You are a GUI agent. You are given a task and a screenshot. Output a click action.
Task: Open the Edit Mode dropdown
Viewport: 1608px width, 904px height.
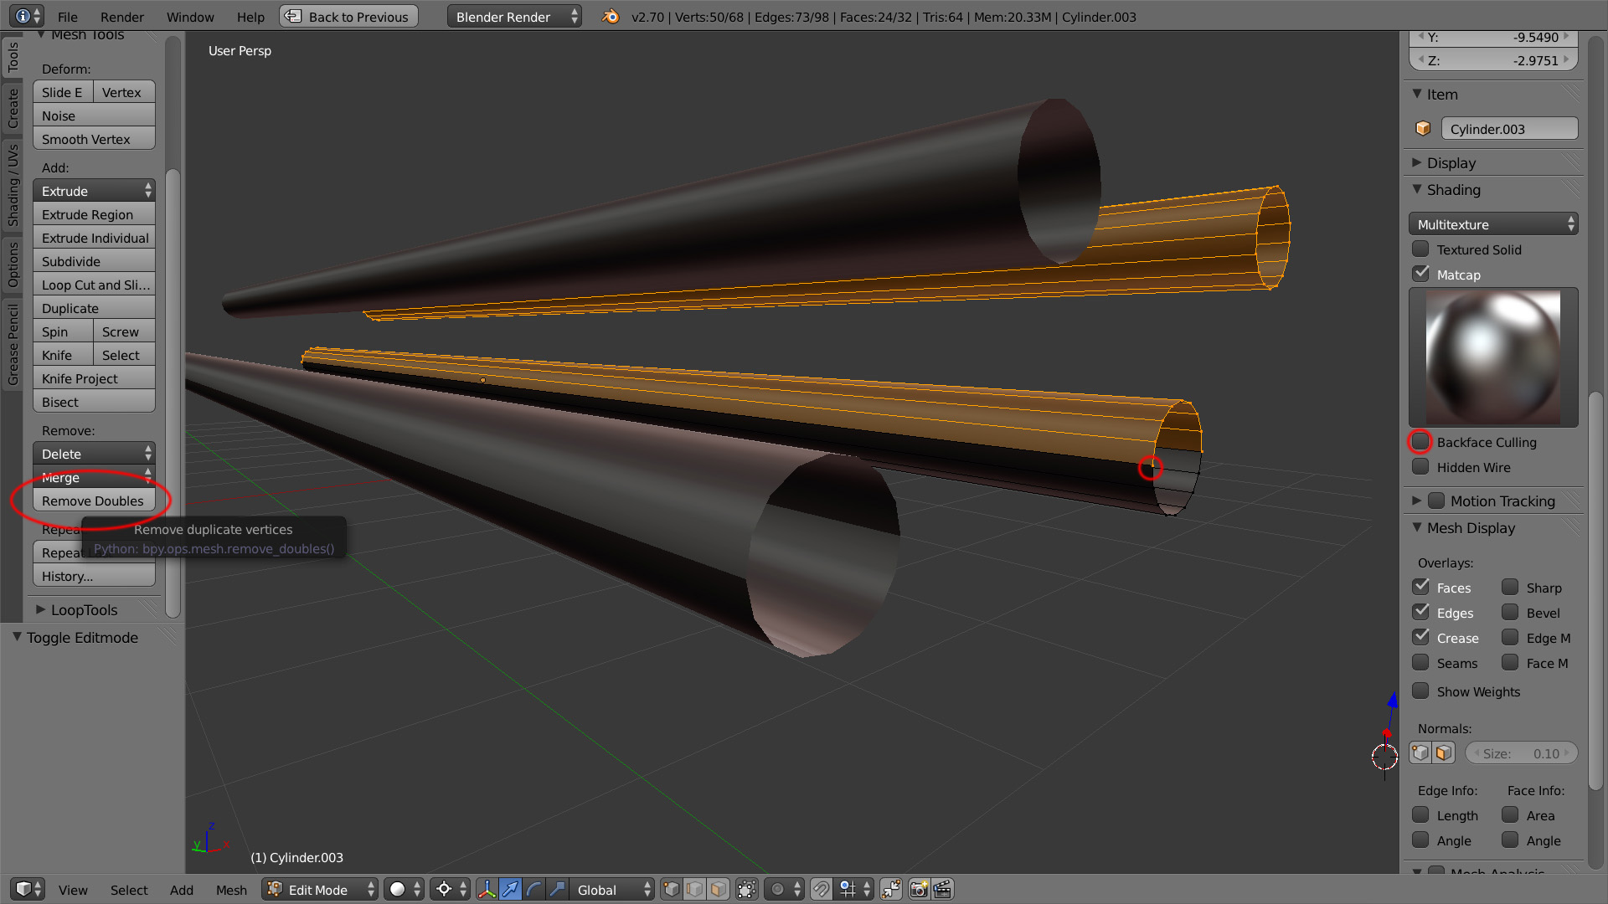pyautogui.click(x=320, y=889)
